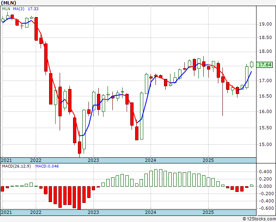Click the MA(3) indicator label
Viewport: 276px width, 222px height.
[19, 9]
